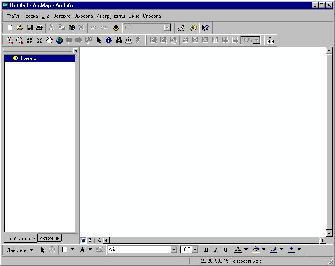
Task: Select the Layers data frame
Action: 40,58
